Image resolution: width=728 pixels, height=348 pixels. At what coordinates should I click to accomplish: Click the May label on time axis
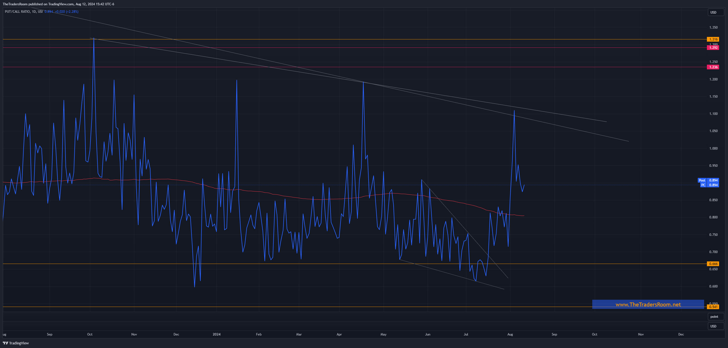click(383, 334)
